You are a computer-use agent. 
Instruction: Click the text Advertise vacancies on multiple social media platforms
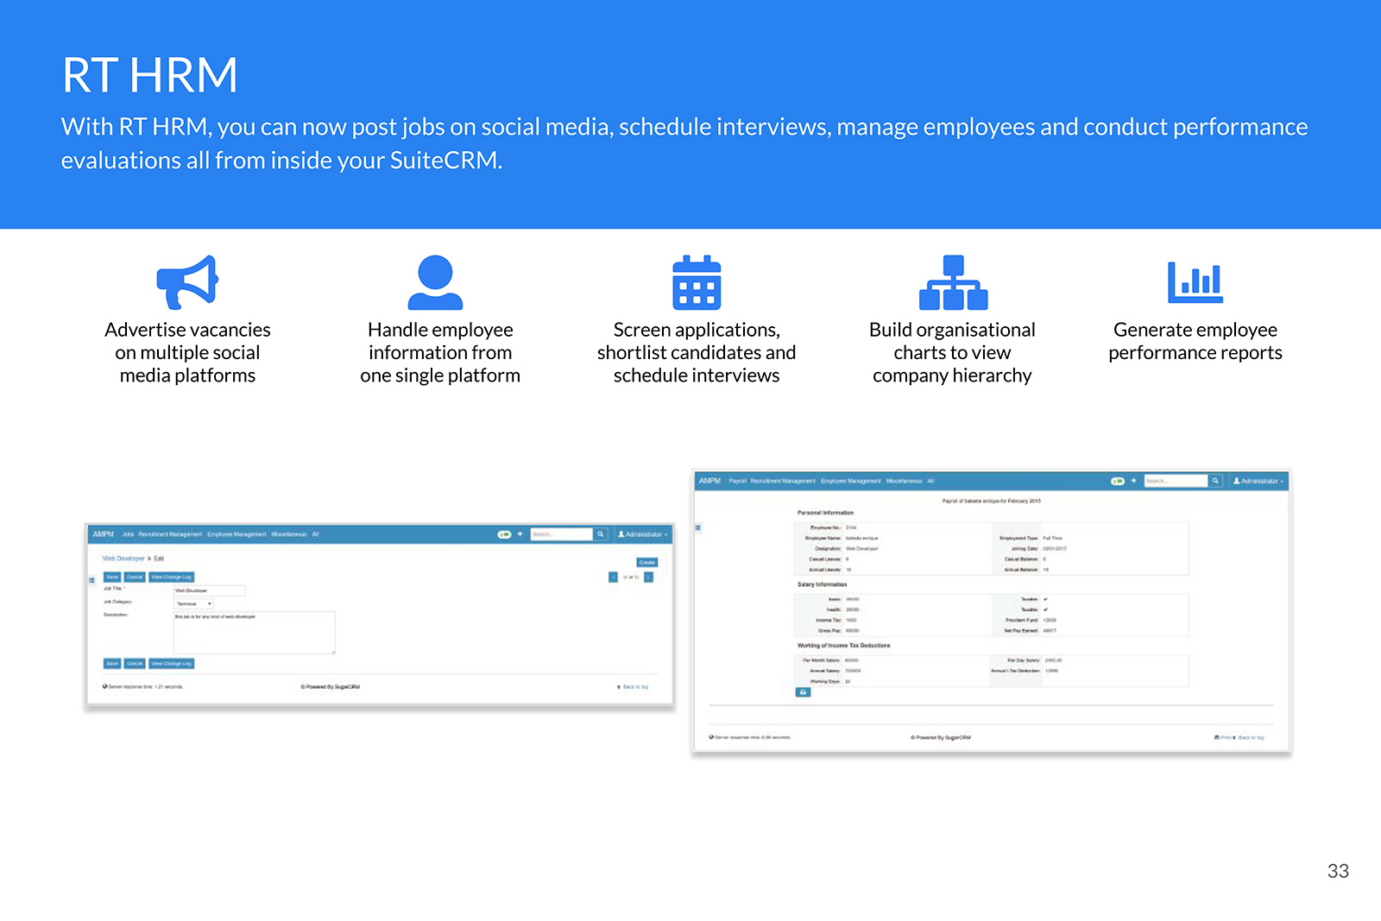[187, 352]
